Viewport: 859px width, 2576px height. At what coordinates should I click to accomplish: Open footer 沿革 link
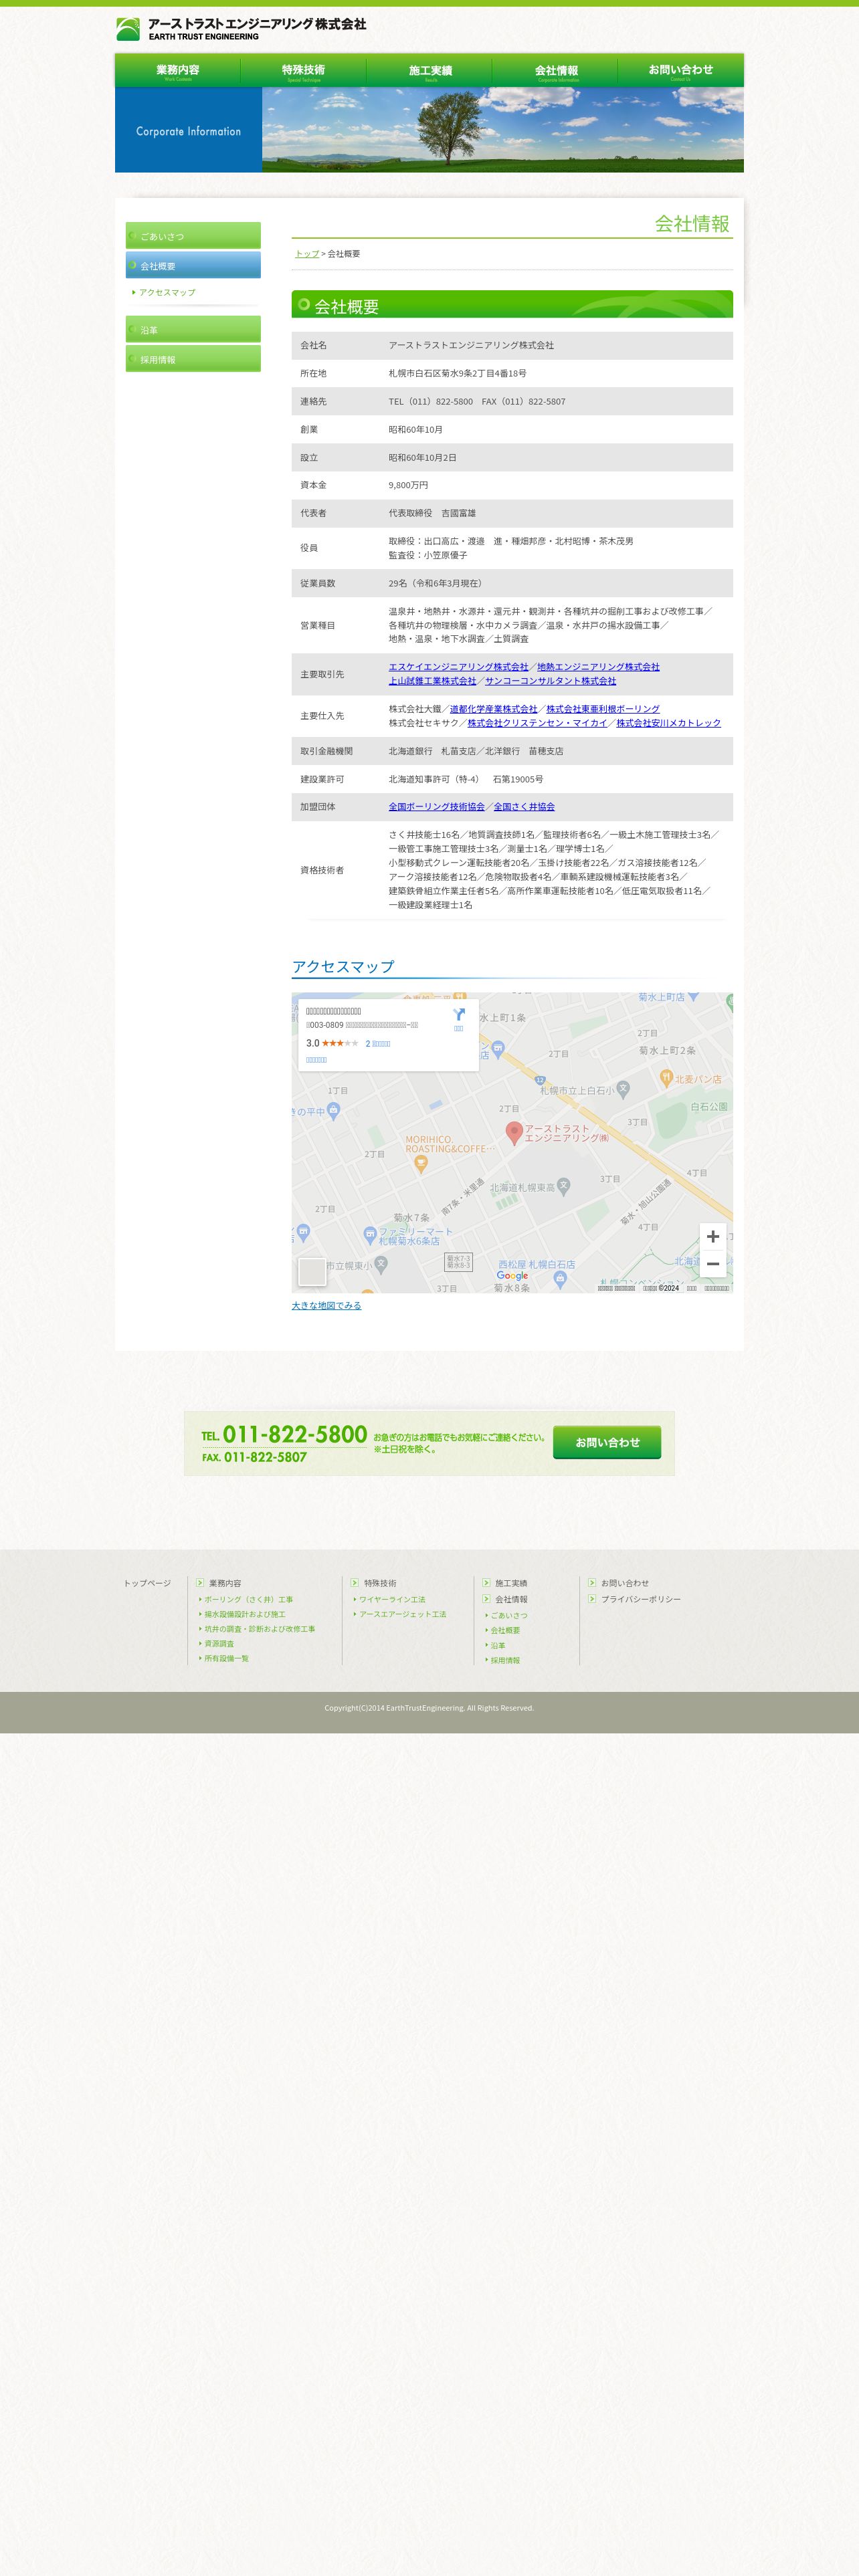pos(498,1645)
